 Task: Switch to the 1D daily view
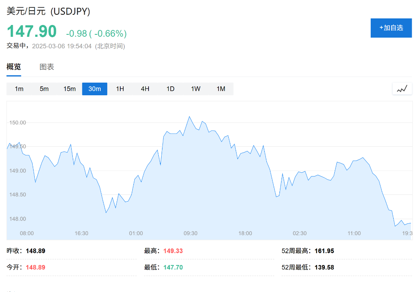pyautogui.click(x=170, y=89)
